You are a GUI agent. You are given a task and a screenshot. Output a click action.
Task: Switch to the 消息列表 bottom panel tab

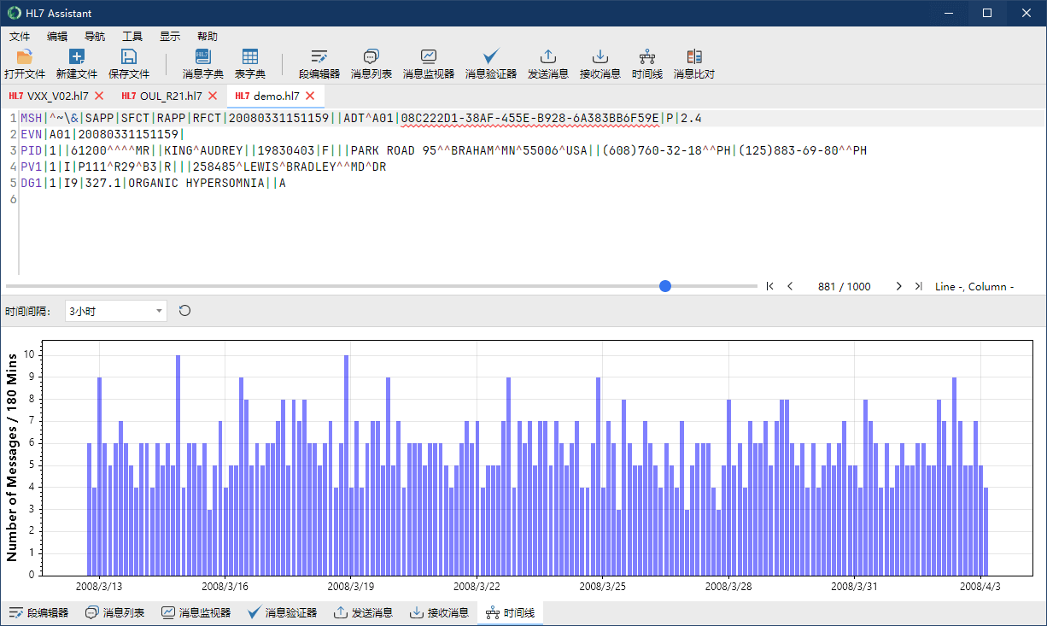pyautogui.click(x=114, y=613)
